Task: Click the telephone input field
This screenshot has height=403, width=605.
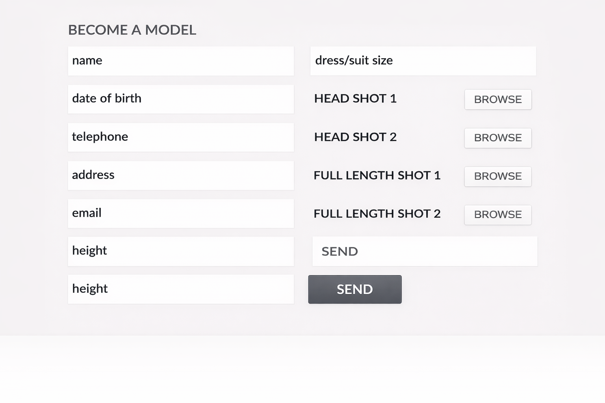Action: 181,137
